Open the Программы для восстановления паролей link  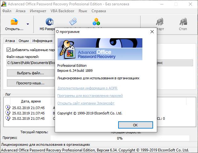(x=90, y=96)
